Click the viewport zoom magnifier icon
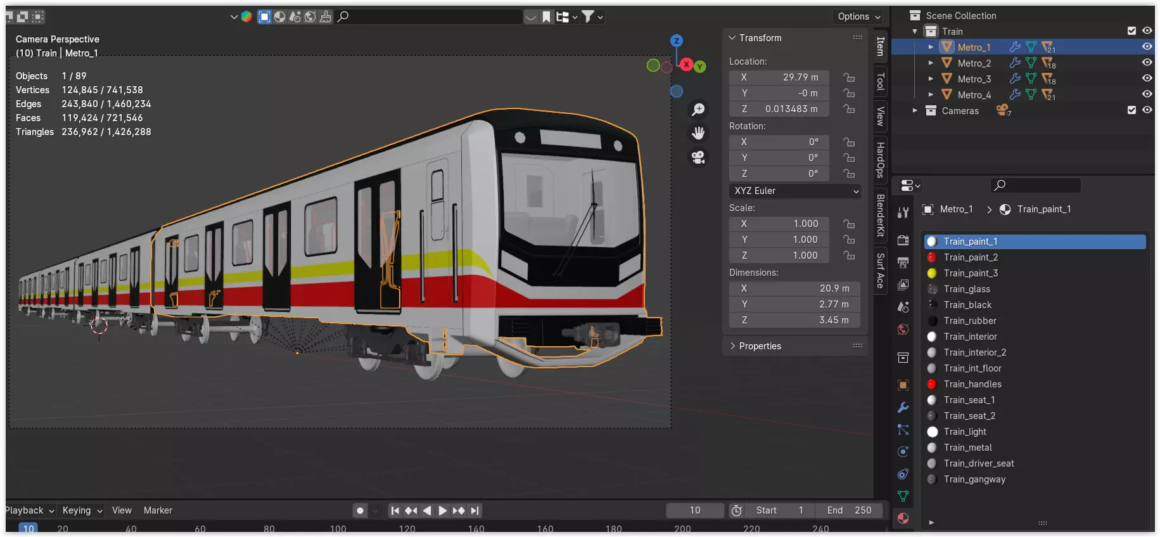The width and height of the screenshot is (1160, 537). [x=698, y=110]
